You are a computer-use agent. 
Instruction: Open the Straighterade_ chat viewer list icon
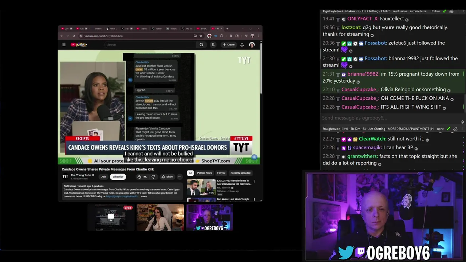[455, 129]
